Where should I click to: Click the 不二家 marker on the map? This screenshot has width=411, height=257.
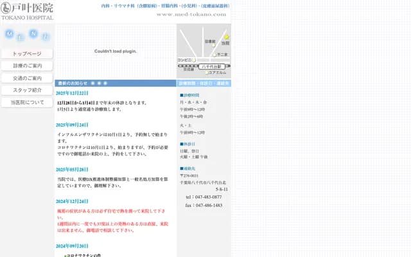coord(215,55)
